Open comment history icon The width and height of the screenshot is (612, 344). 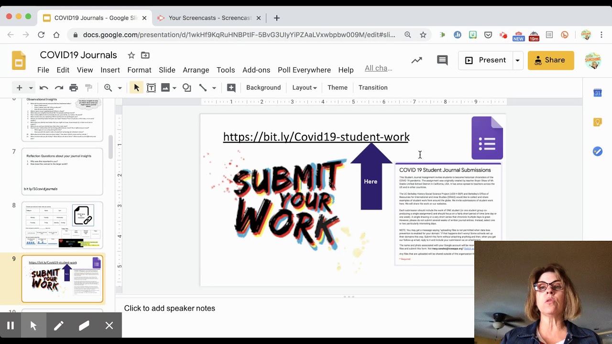point(442,60)
